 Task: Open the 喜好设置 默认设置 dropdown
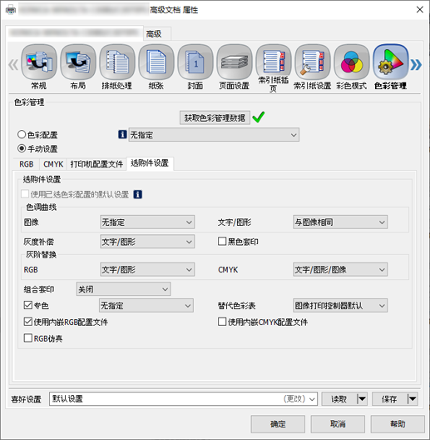click(x=183, y=398)
